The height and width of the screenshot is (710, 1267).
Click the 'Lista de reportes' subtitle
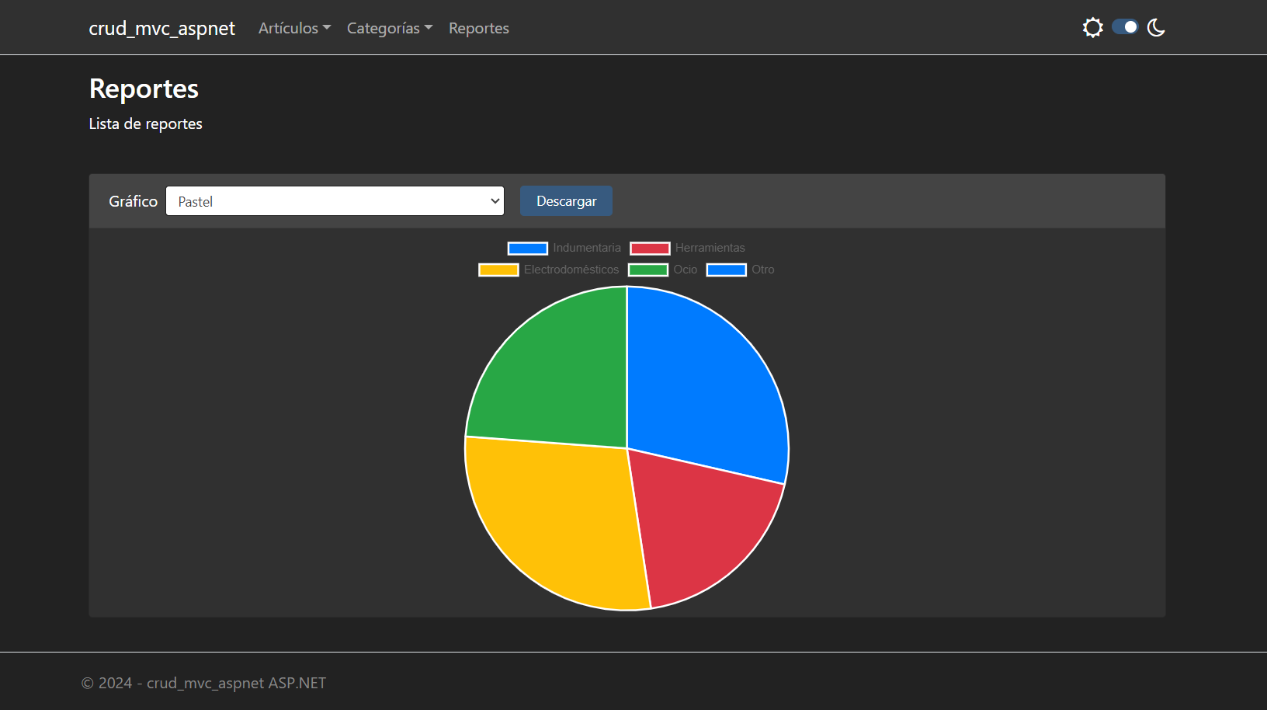pyautogui.click(x=146, y=124)
